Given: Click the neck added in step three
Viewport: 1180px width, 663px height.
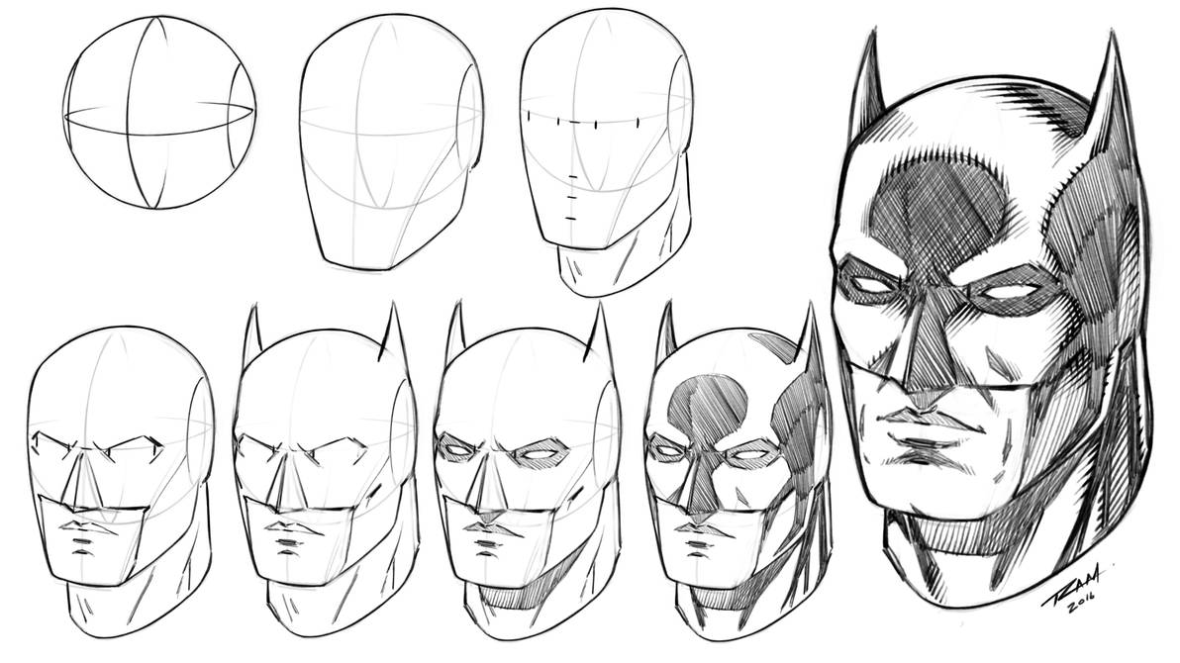Looking at the screenshot, I should coord(609,272).
